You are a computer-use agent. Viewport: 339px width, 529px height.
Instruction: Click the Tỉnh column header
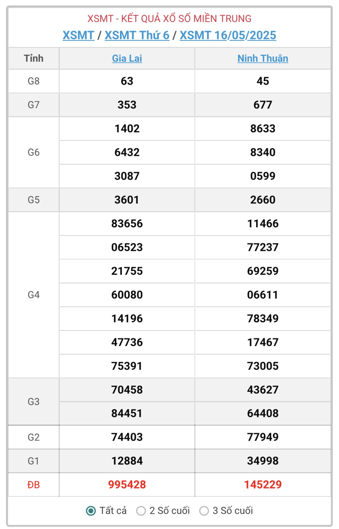(x=34, y=58)
